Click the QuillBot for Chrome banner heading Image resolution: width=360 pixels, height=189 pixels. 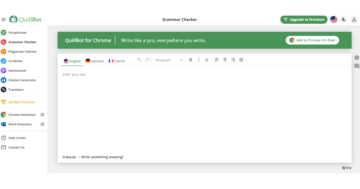tap(88, 40)
